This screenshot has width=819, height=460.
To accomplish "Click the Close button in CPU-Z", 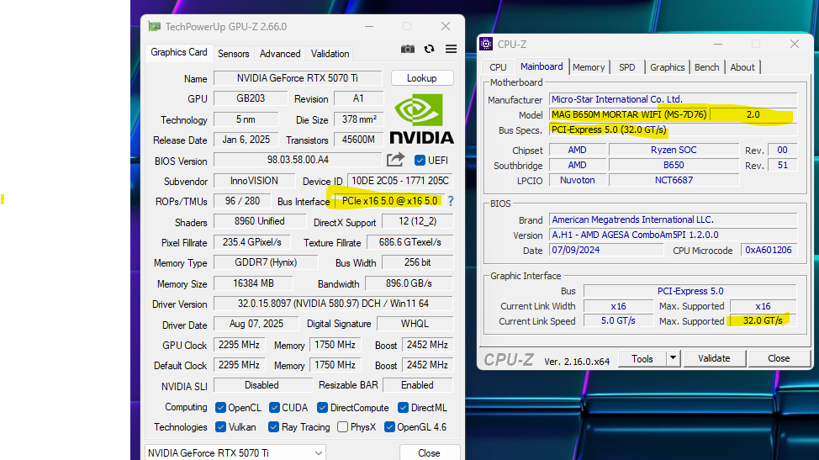I will click(x=779, y=358).
